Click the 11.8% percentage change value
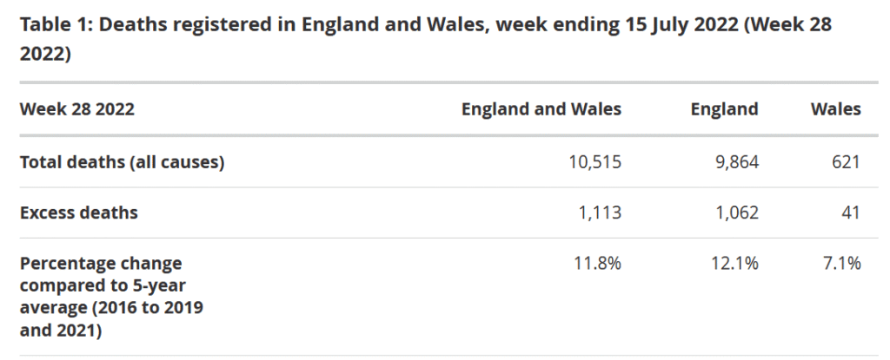The image size is (890, 360). pos(598,264)
